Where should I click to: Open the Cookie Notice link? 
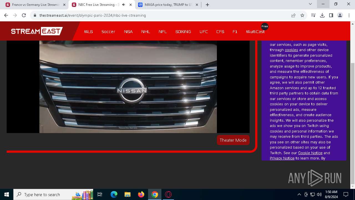point(310,153)
